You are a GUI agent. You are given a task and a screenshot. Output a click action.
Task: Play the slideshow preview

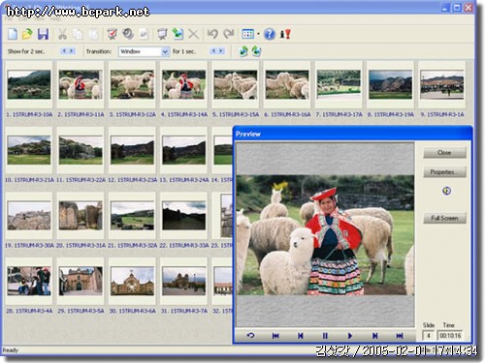(x=350, y=336)
